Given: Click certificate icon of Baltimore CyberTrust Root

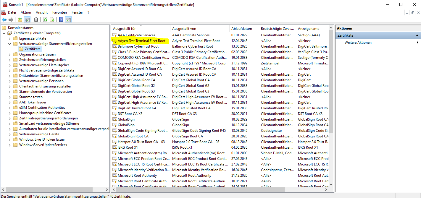Looking at the screenshot, I should [115, 46].
